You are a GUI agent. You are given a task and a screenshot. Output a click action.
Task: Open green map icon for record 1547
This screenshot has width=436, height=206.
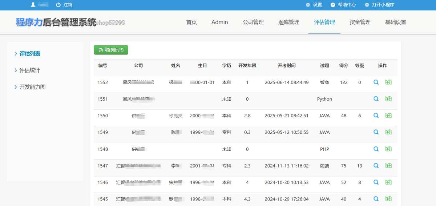pos(388,166)
